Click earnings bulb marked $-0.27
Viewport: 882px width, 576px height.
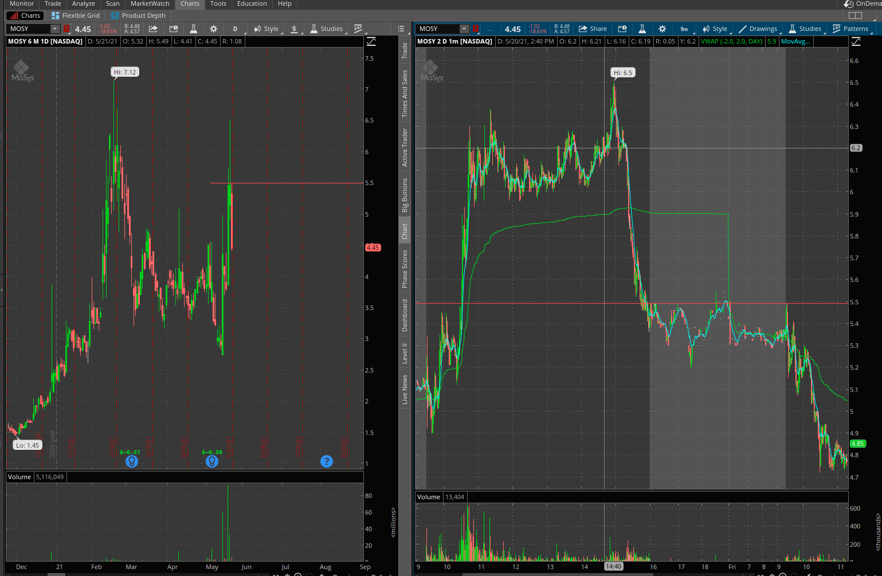[132, 461]
